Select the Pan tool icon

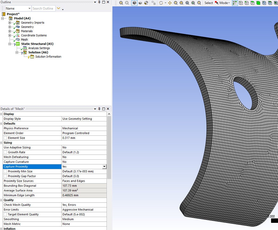[170, 3]
